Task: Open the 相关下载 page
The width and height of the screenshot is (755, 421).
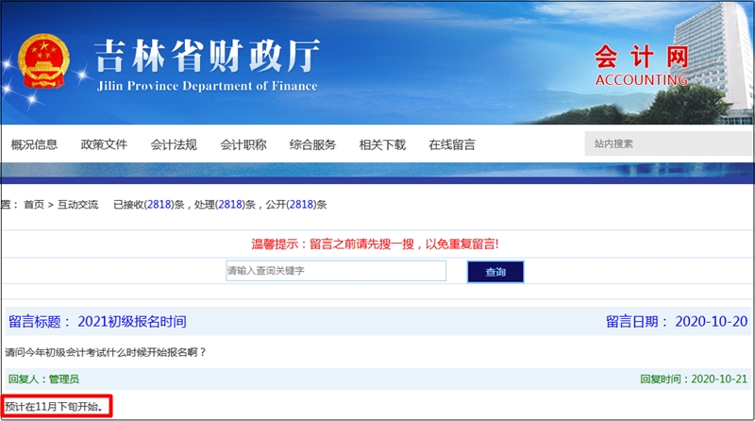Action: tap(382, 144)
